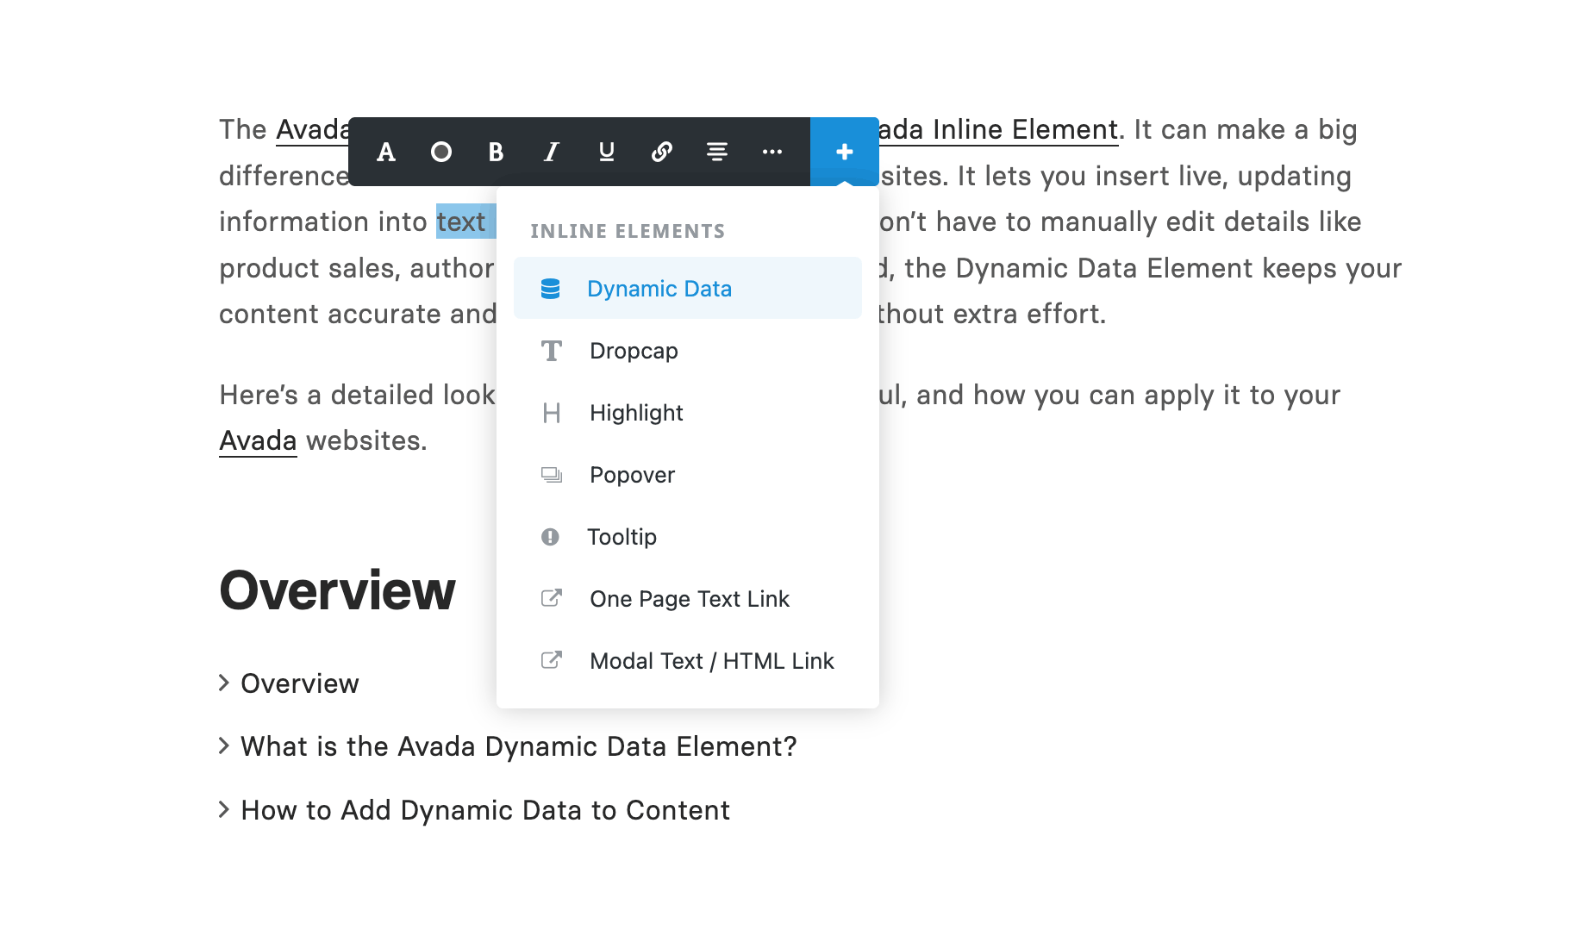This screenshot has width=1593, height=948.
Task: Open How to Add Dynamic Data to Content
Action: [485, 810]
